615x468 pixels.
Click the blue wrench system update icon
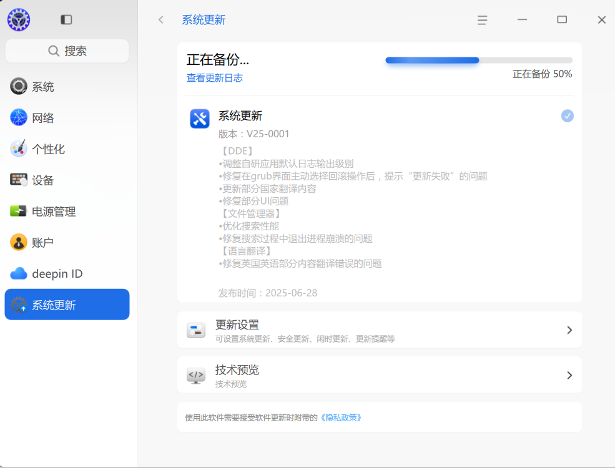[200, 119]
